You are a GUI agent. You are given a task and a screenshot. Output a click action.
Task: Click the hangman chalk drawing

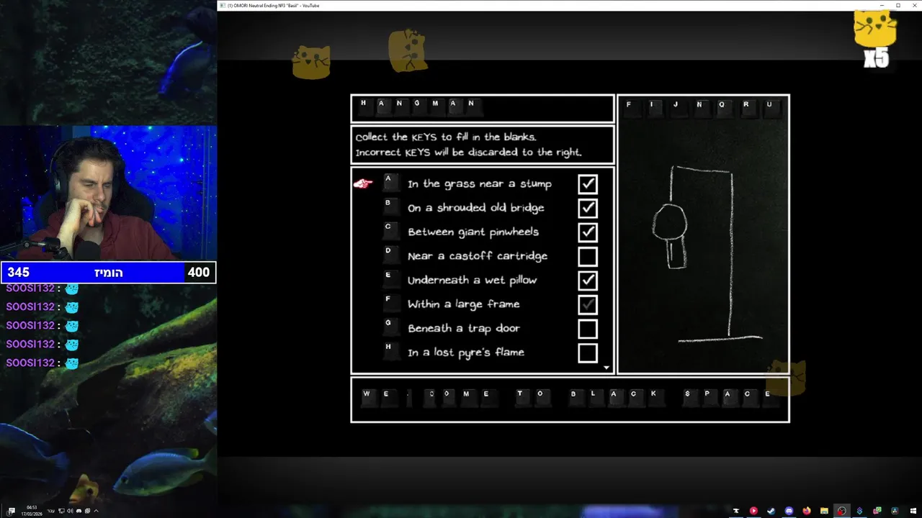pos(707,253)
